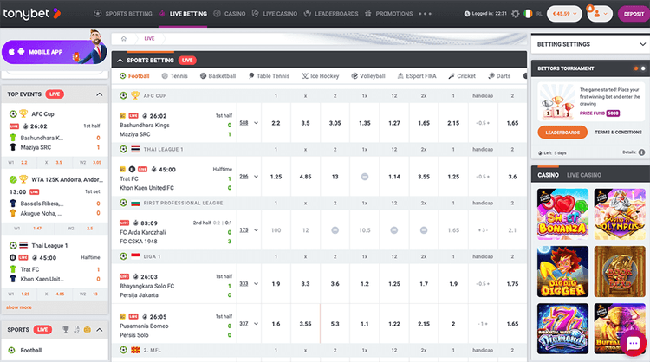Click the orange ball icon in Sports Live panel
Image resolution: width=650 pixels, height=362 pixels.
(x=87, y=330)
